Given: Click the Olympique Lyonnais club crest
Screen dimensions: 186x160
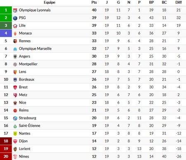Looking at the screenshot, I should coord(15,10).
